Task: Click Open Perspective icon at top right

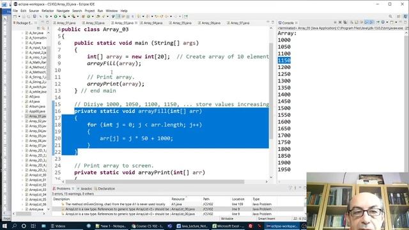Action: (398, 16)
